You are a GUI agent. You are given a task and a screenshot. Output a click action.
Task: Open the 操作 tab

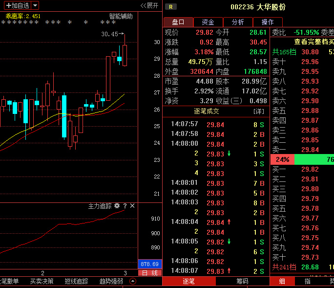[x=268, y=22]
